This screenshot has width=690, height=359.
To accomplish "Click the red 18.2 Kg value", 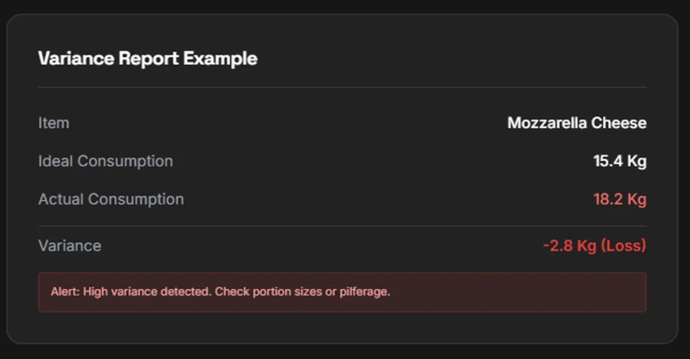I will [619, 199].
